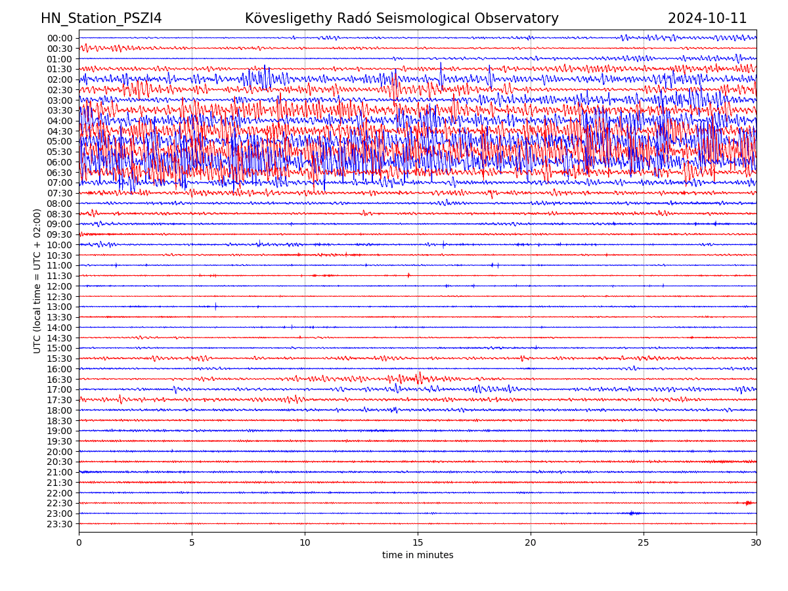Click the vertical UTC local time axis label

(x=37, y=281)
